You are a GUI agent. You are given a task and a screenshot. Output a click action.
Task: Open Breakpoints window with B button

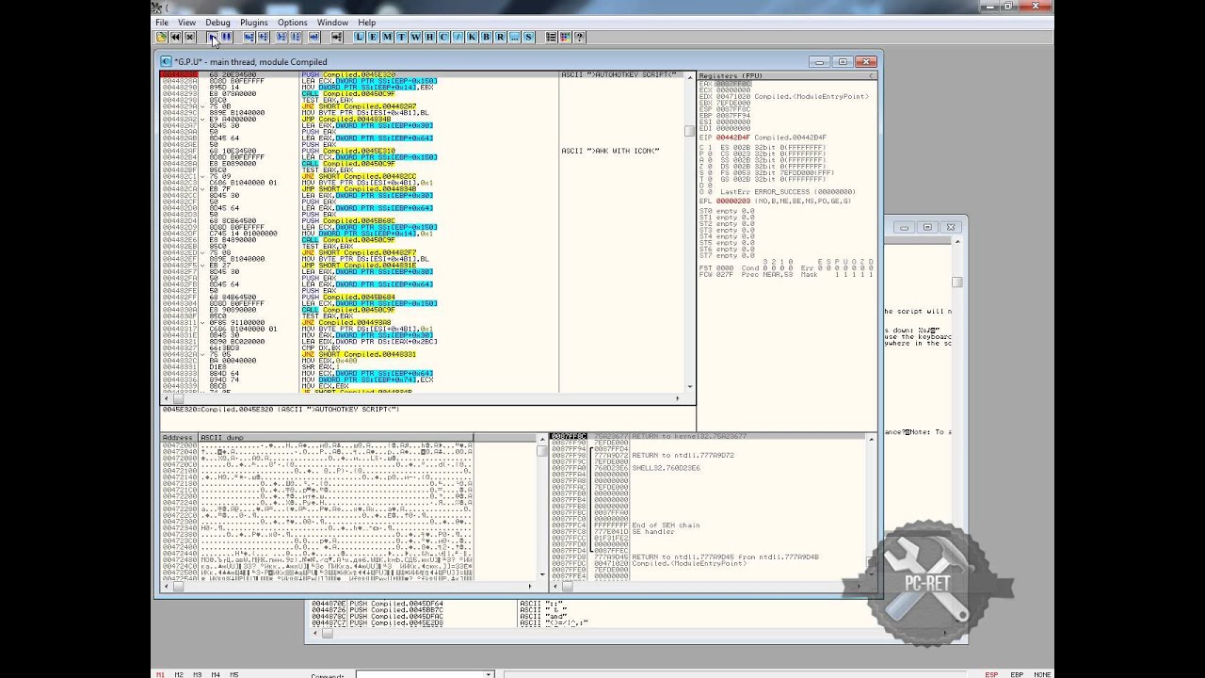click(486, 37)
